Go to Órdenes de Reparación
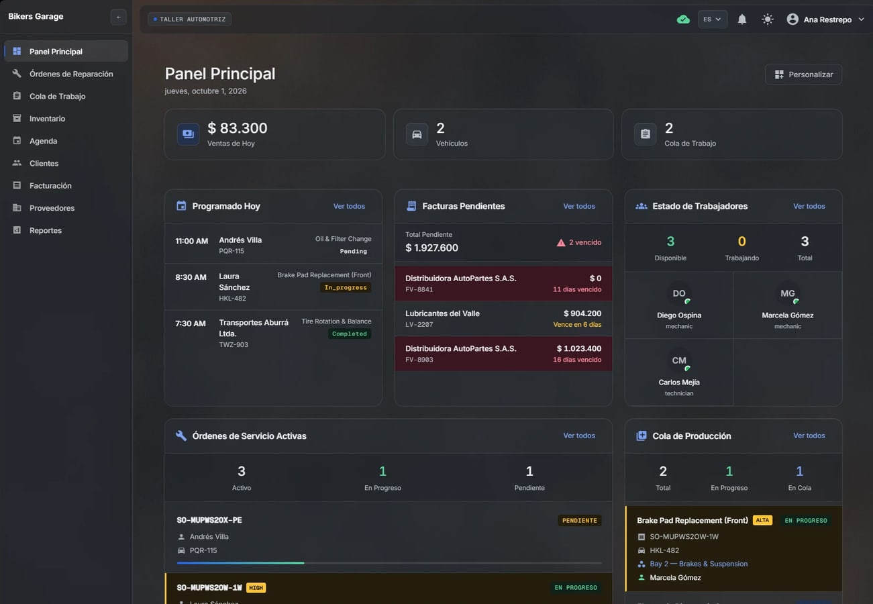This screenshot has width=873, height=604. (66, 74)
